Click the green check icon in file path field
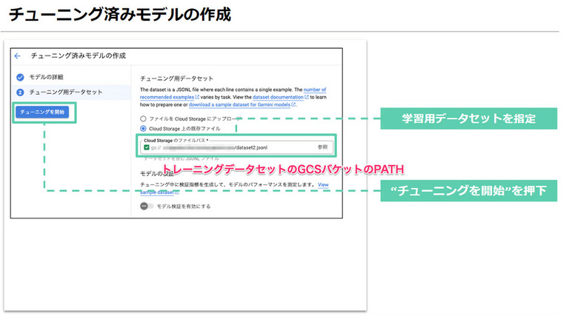This screenshot has width=569, height=316. tap(146, 147)
